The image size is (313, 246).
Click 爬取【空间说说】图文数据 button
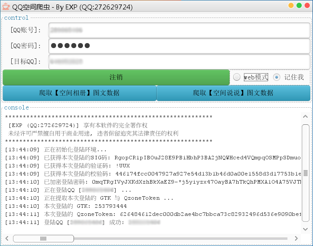[233, 93]
